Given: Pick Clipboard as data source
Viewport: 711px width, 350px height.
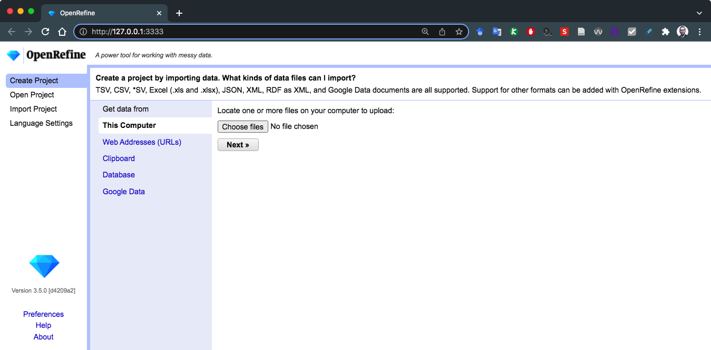Looking at the screenshot, I should click(x=119, y=158).
